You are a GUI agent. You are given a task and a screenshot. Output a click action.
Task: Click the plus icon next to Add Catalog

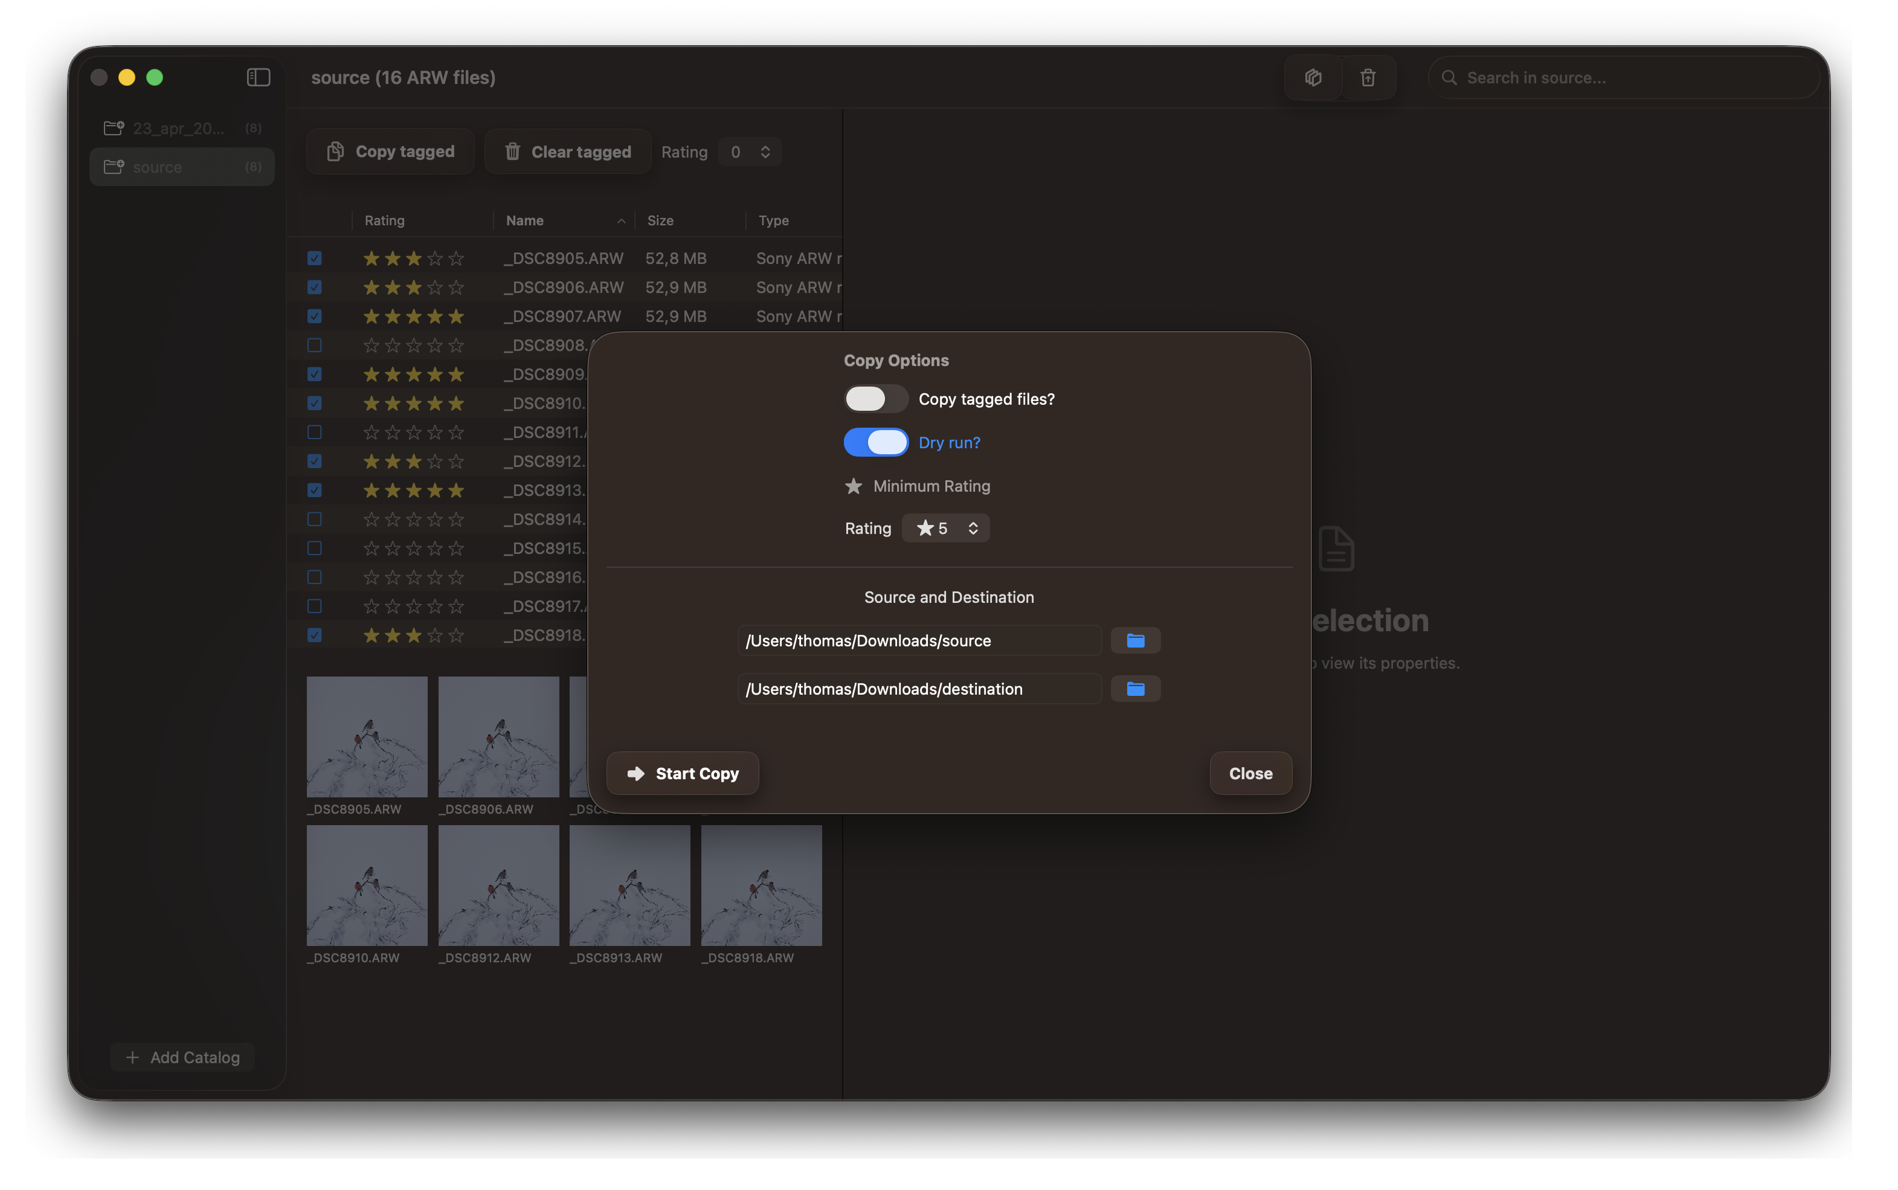(x=132, y=1057)
